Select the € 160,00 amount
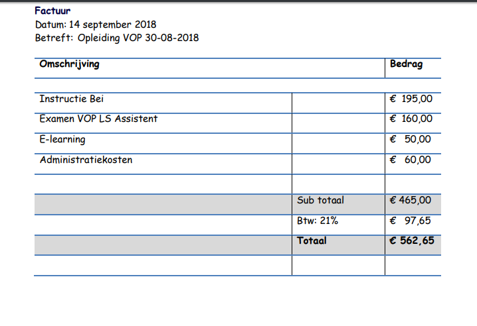The width and height of the screenshot is (477, 326). click(x=411, y=119)
